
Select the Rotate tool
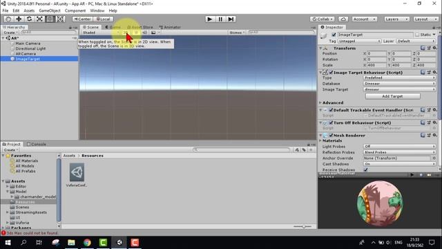tap(29, 19)
